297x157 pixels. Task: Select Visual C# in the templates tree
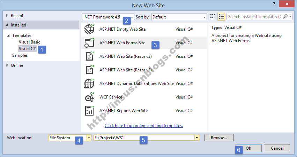click(x=27, y=48)
